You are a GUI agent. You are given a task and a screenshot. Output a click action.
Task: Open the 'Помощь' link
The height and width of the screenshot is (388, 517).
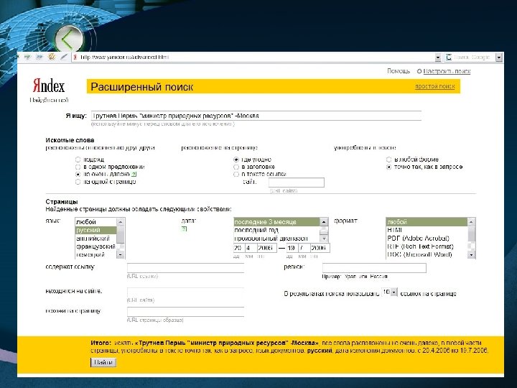coord(399,71)
